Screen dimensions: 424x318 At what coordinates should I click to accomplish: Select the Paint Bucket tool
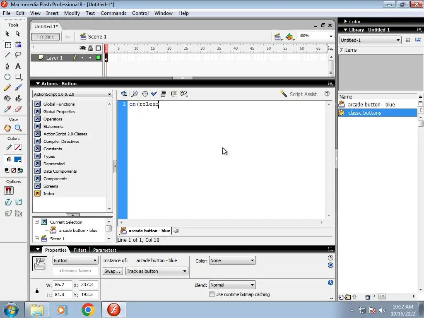18,98
